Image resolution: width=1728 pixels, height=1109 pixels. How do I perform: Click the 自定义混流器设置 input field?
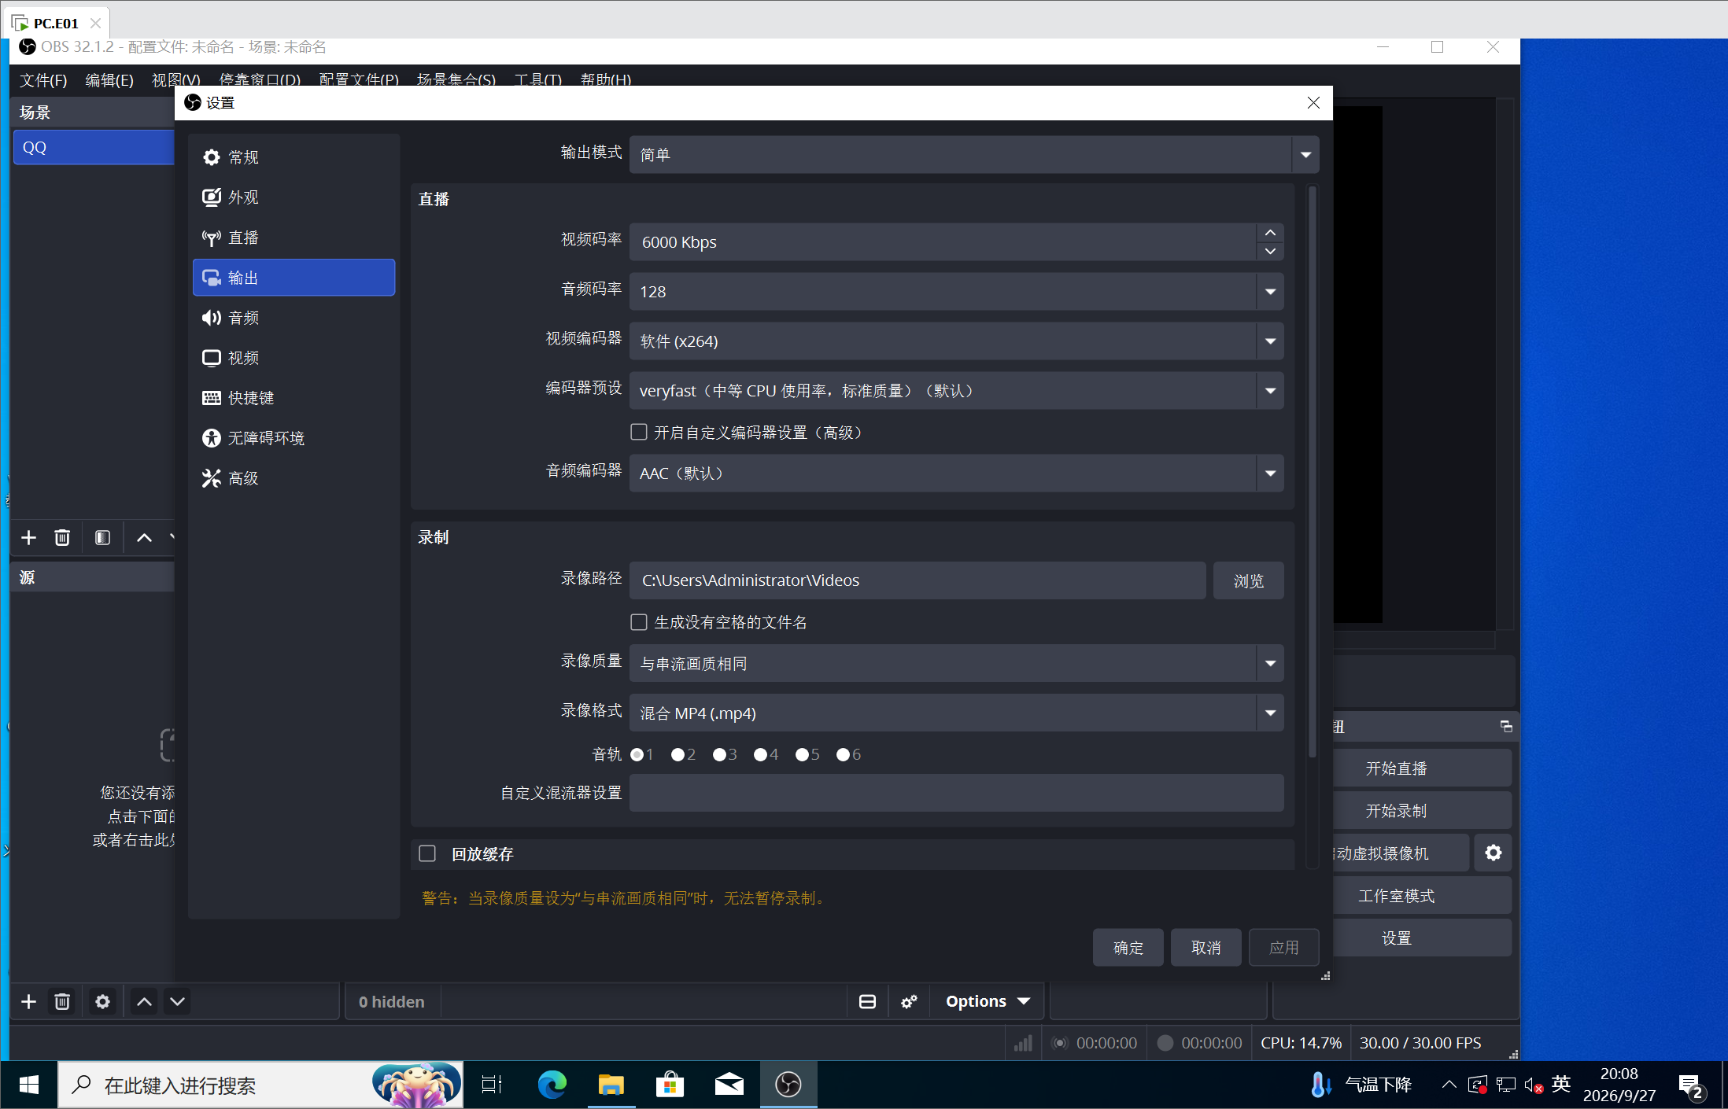pos(956,793)
